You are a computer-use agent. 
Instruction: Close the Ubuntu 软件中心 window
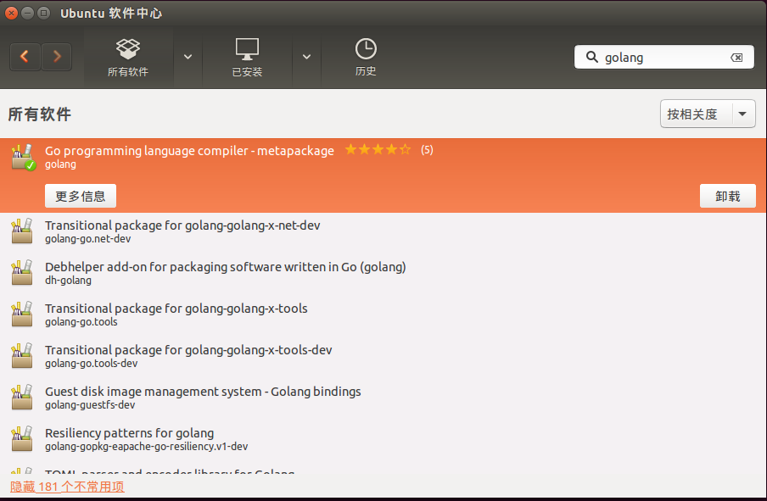click(11, 14)
